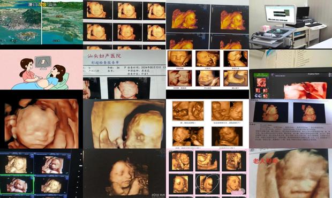Open report with two ultrasound images and paragraph
This screenshot has height=198, width=332.
click(290, 124)
